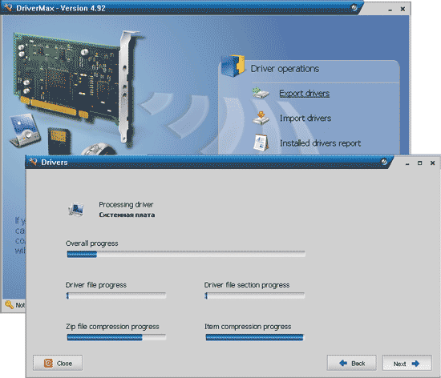Click Next in the Drivers dialog
Viewport: 441px width, 378px height.
click(x=407, y=363)
